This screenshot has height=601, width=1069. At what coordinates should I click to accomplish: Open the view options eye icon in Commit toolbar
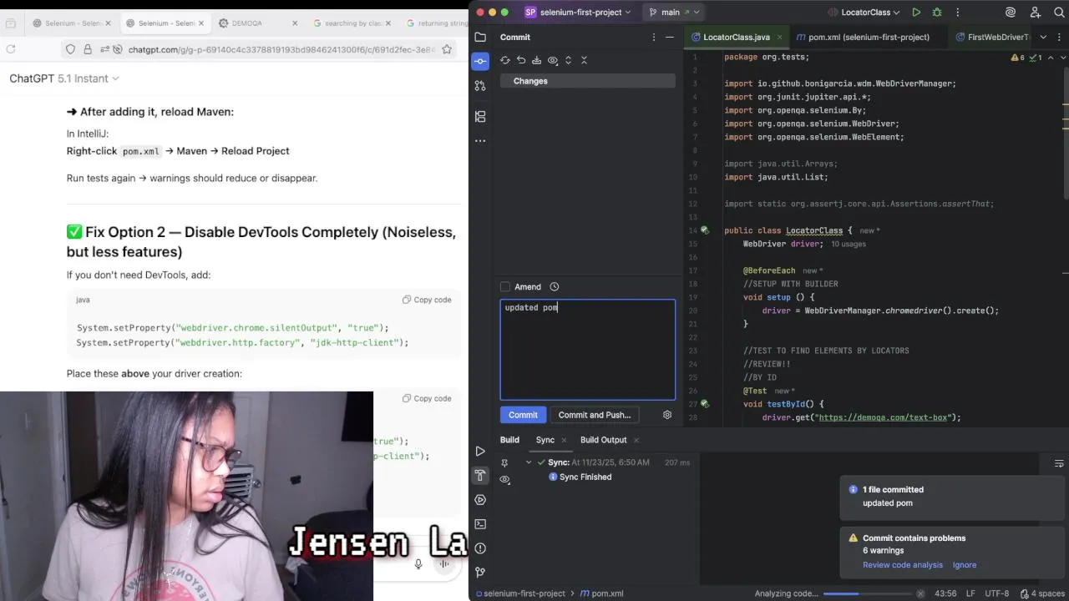click(x=553, y=60)
